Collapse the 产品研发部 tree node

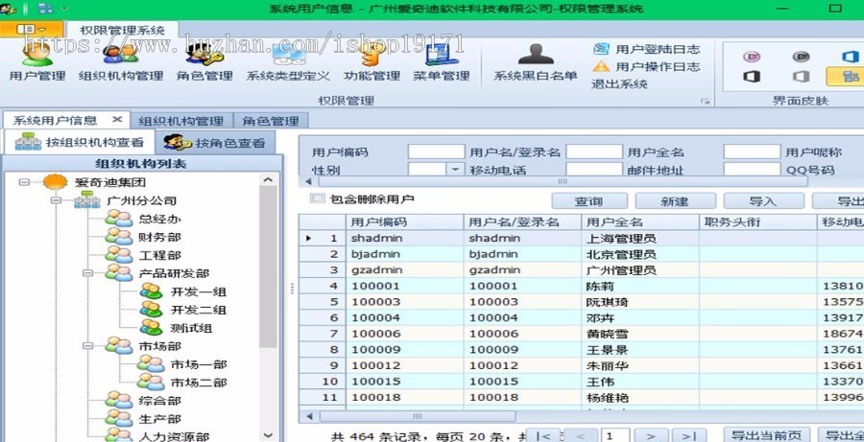click(x=88, y=272)
